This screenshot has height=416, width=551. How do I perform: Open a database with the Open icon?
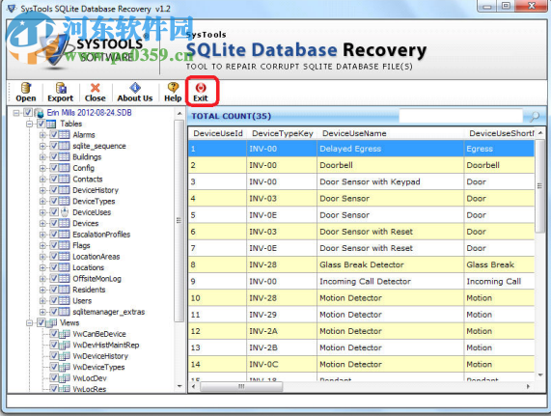[x=26, y=88]
